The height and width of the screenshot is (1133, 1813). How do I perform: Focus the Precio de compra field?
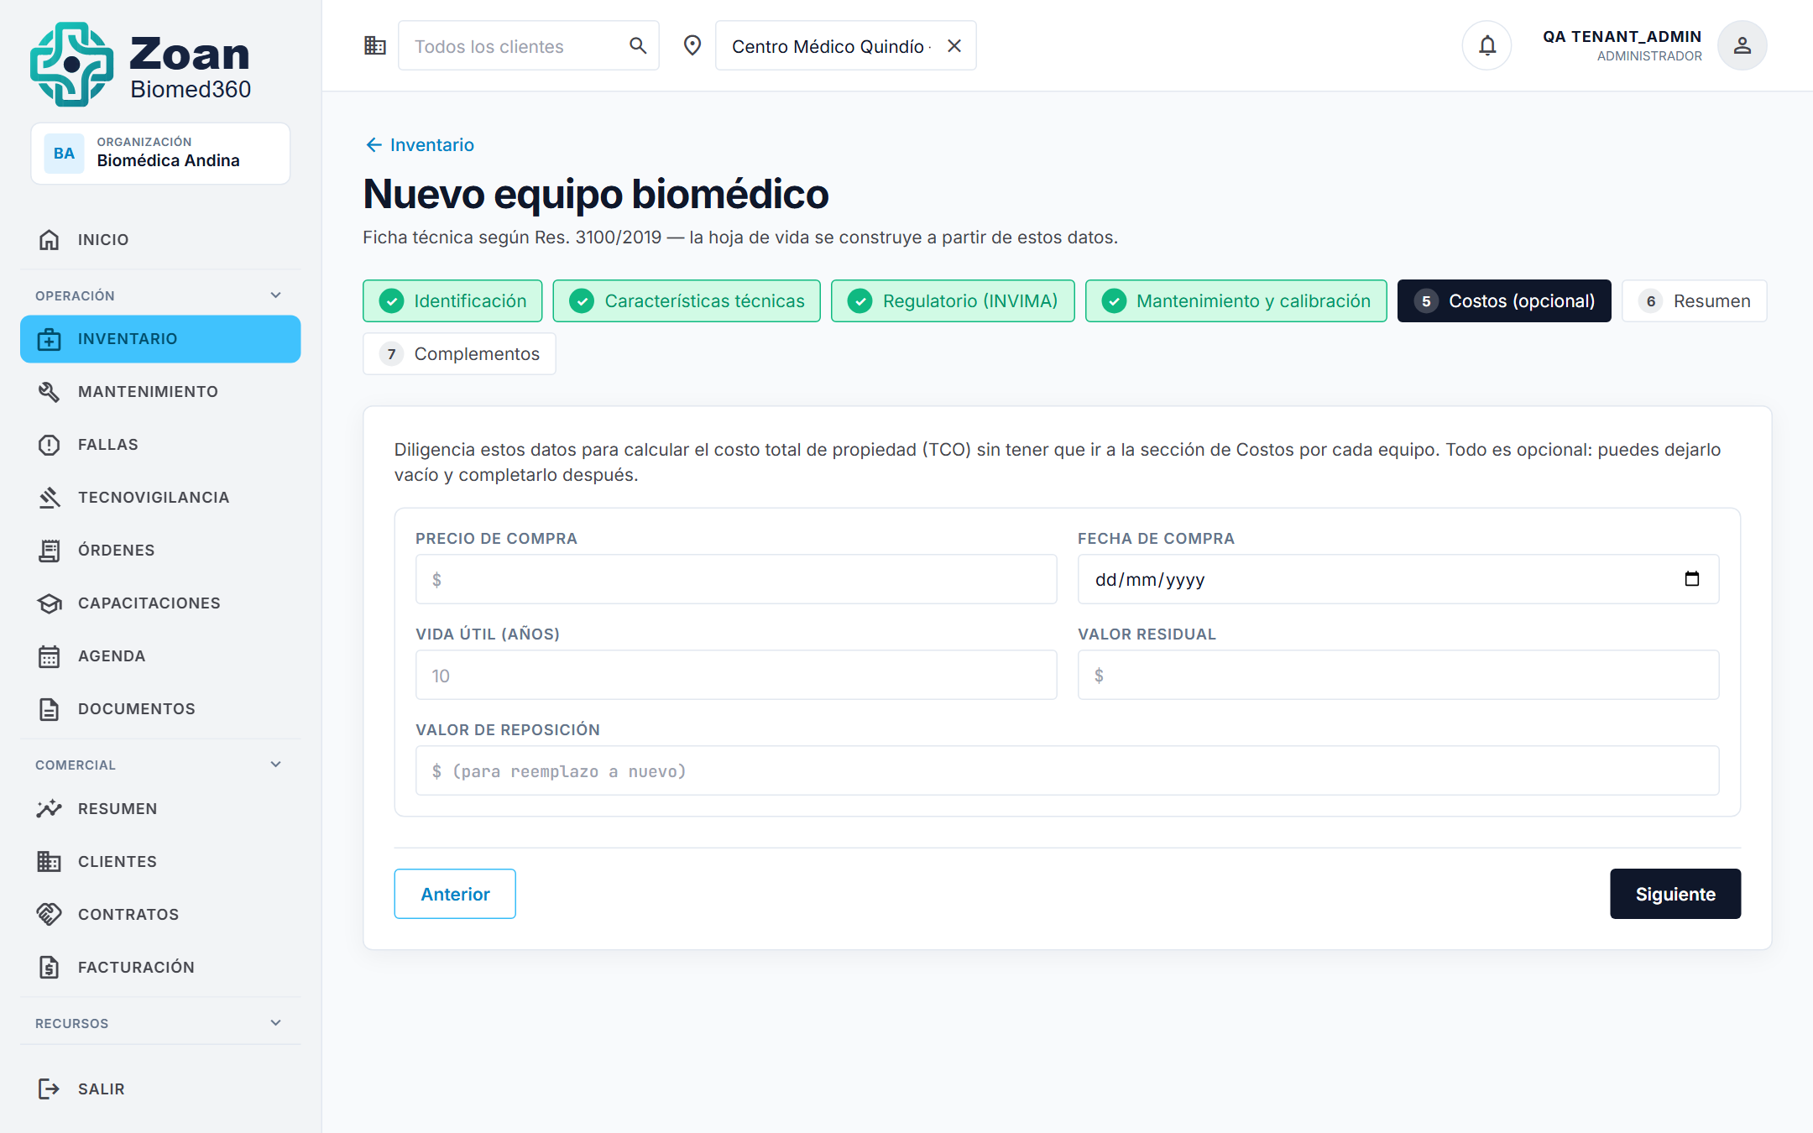point(736,579)
